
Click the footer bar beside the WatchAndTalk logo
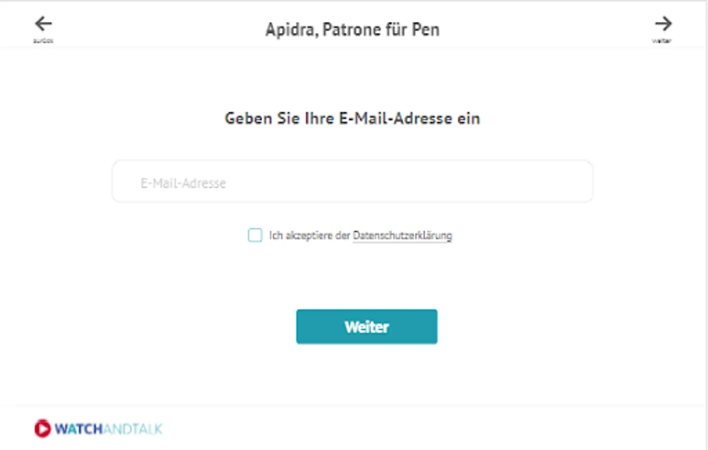401,428
